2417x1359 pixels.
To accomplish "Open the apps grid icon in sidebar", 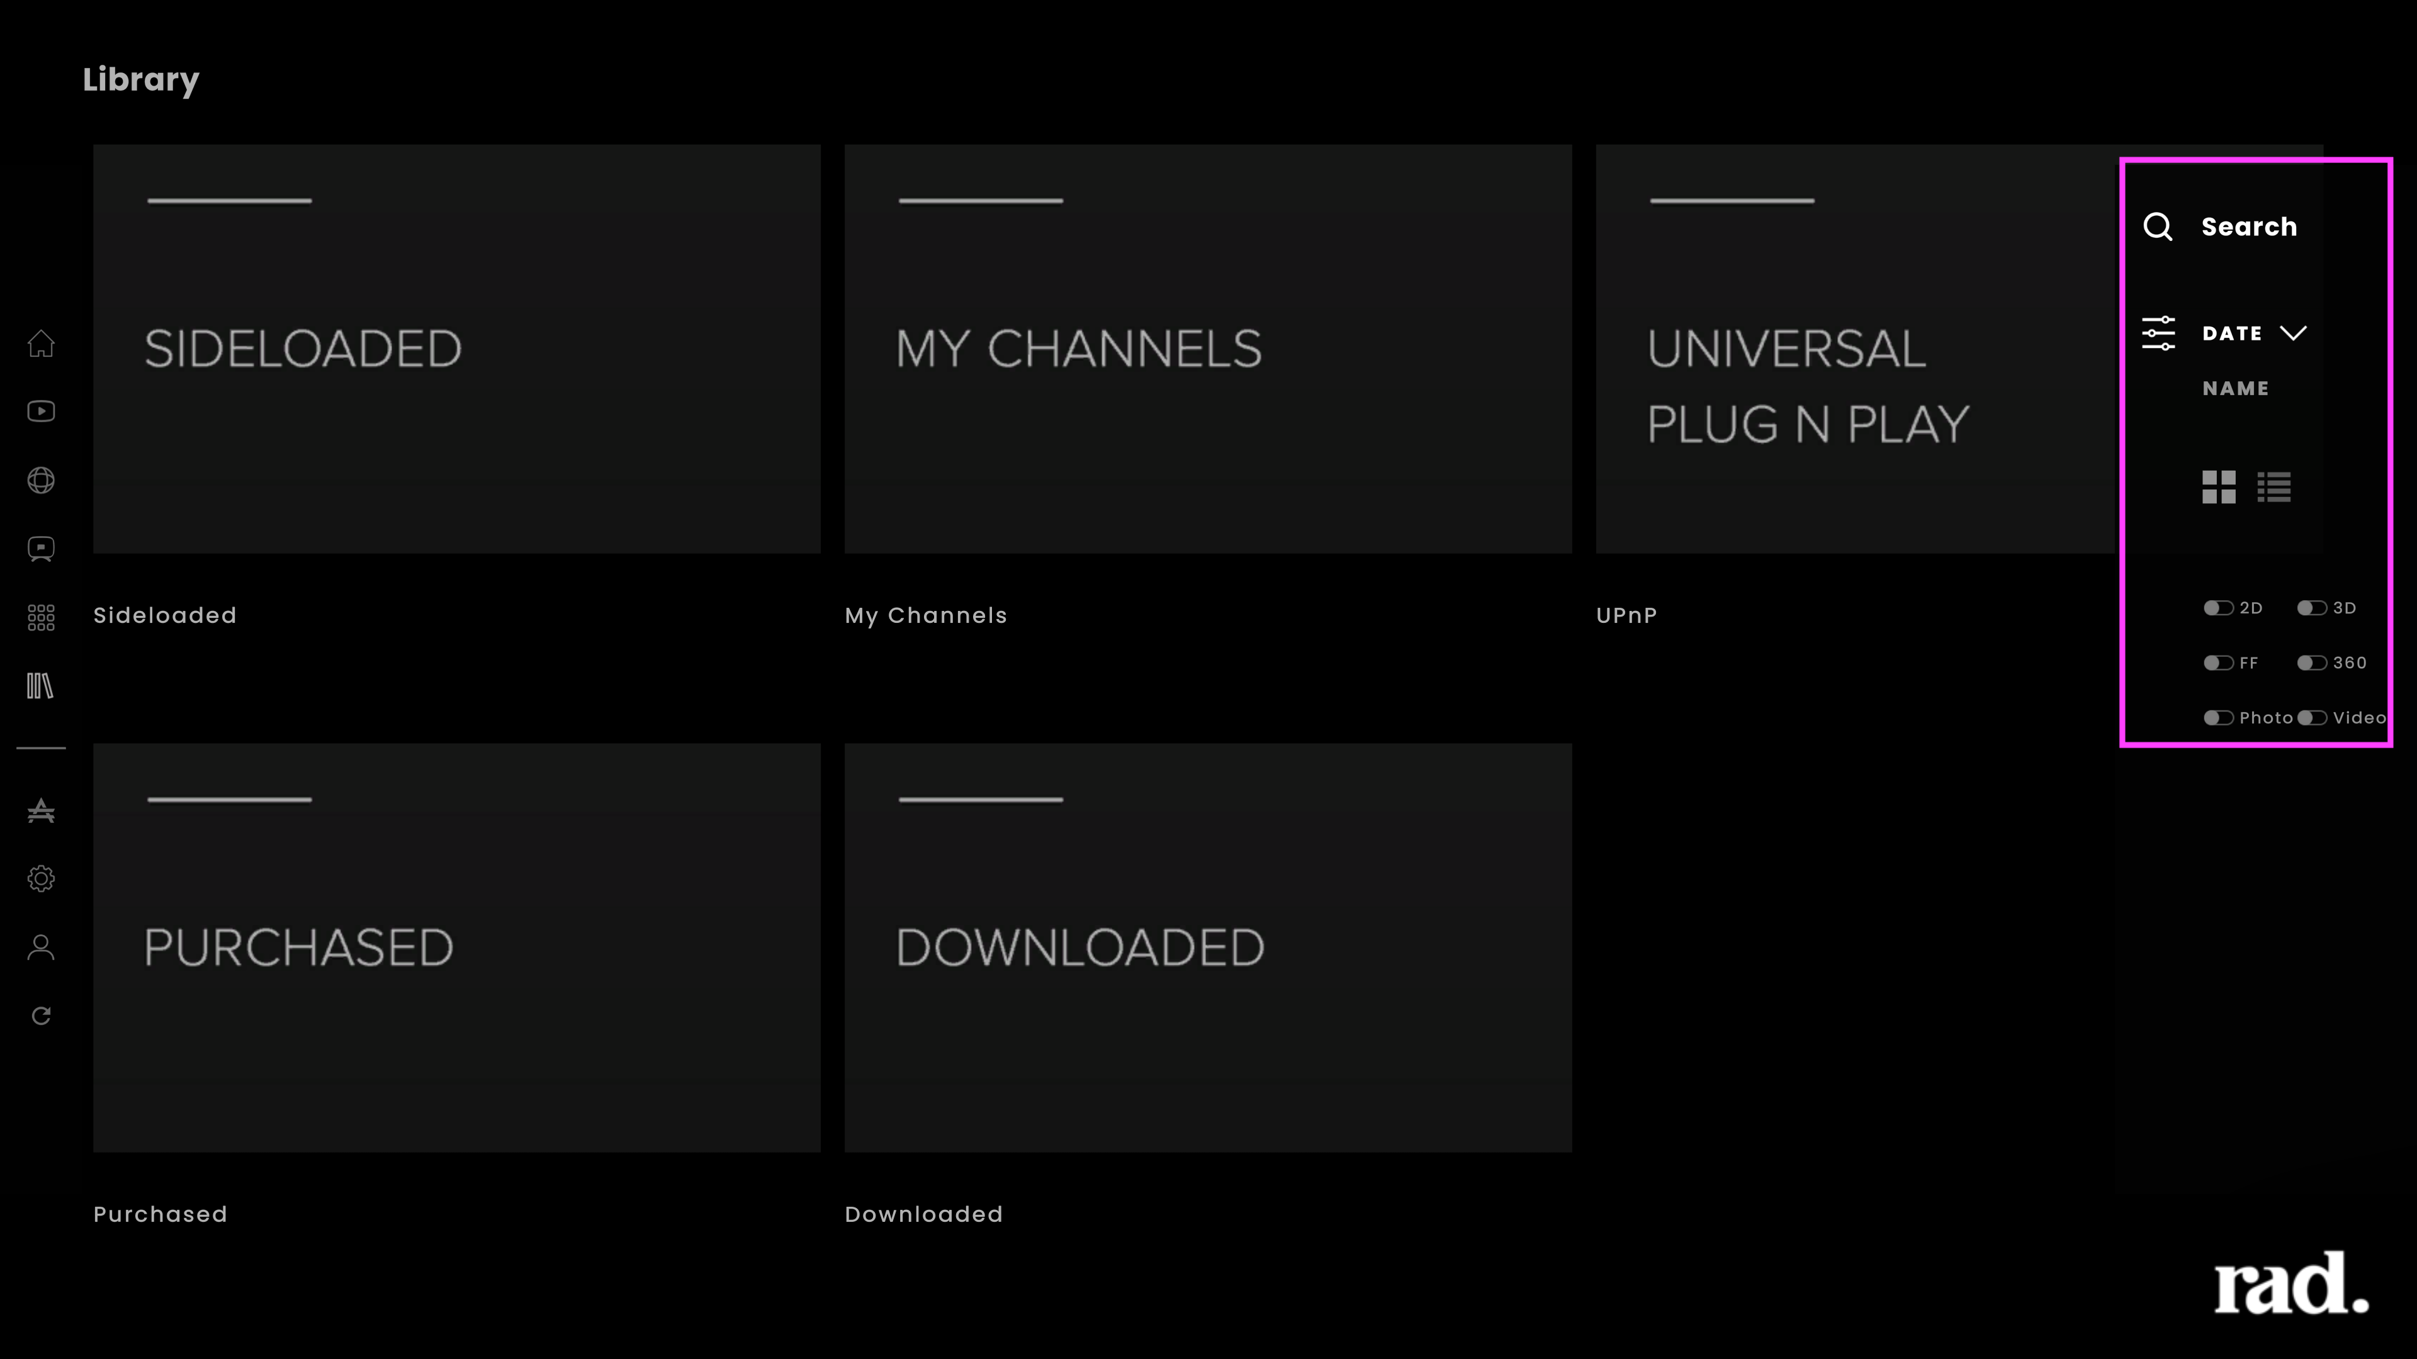I will click(x=40, y=617).
